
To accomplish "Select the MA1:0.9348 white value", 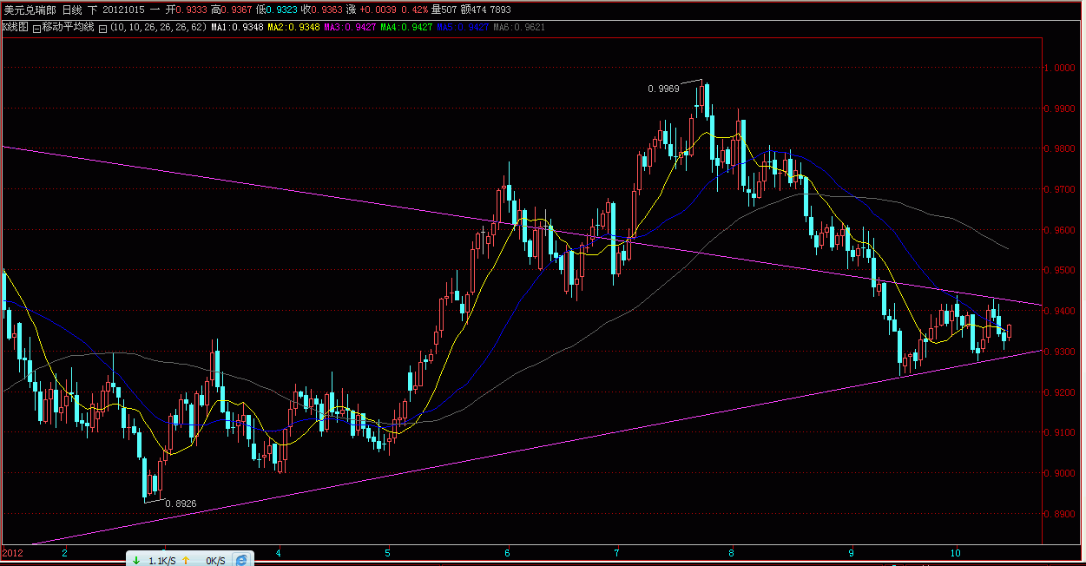I will pyautogui.click(x=237, y=28).
